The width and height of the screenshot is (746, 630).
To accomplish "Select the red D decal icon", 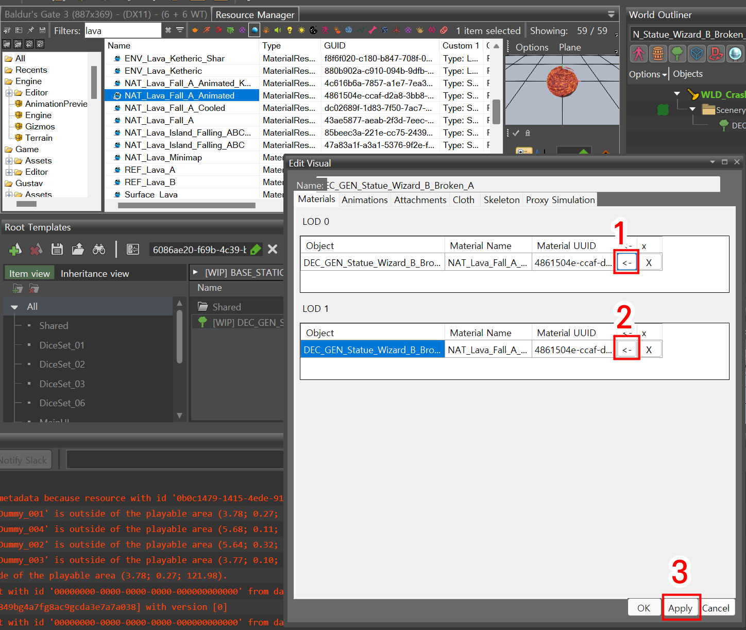I will (716, 53).
